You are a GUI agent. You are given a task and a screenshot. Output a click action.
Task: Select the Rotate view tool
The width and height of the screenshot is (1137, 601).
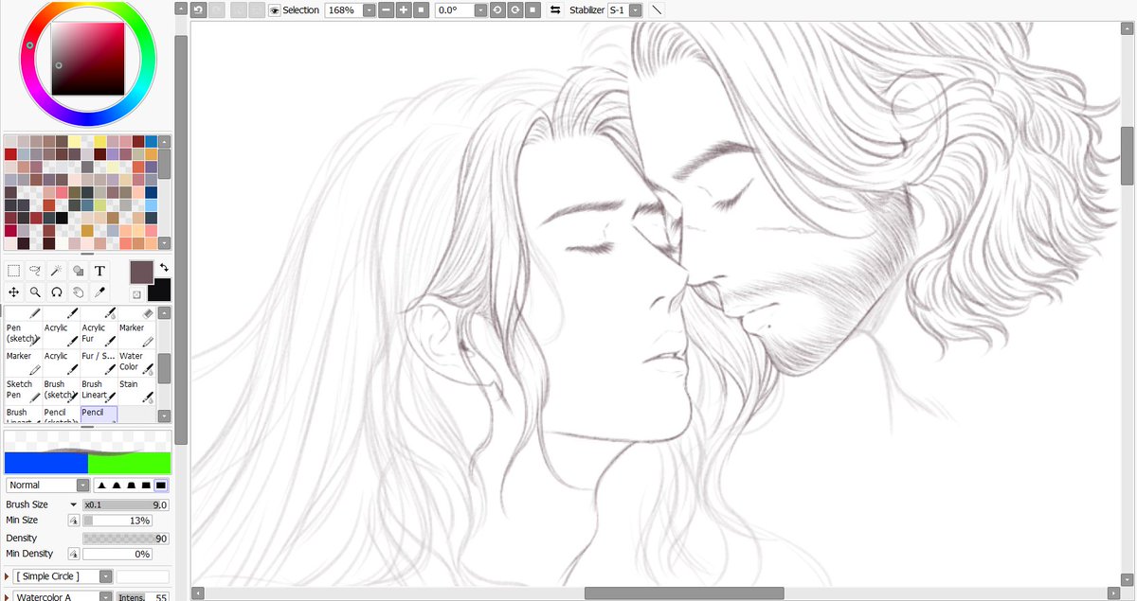pos(57,292)
